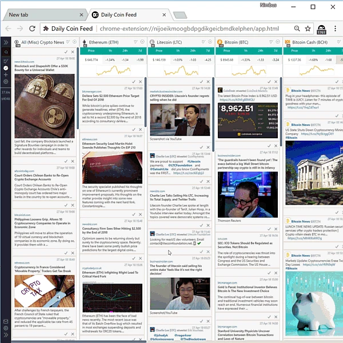
Task: Open the sidebar search icon
Action: [x=6, y=52]
